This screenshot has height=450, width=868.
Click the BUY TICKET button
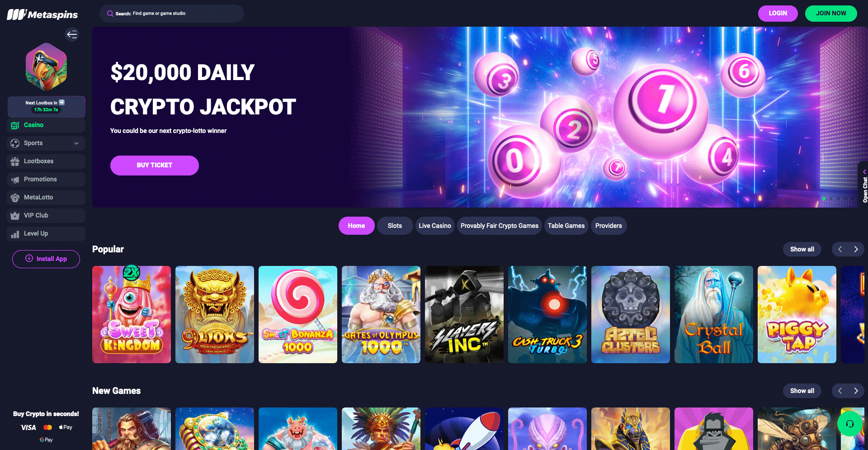click(155, 166)
